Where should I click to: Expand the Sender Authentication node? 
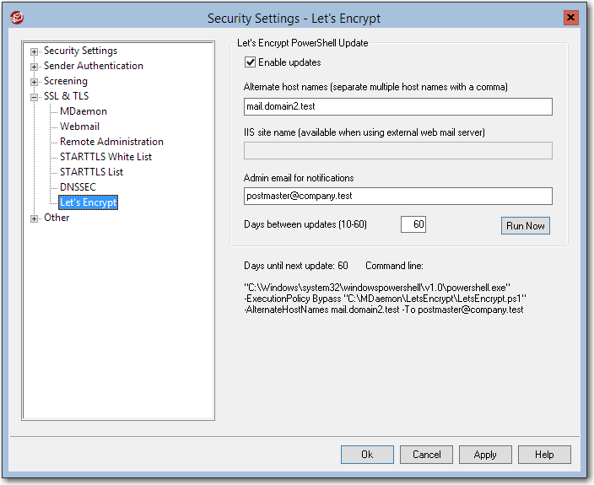pos(34,67)
